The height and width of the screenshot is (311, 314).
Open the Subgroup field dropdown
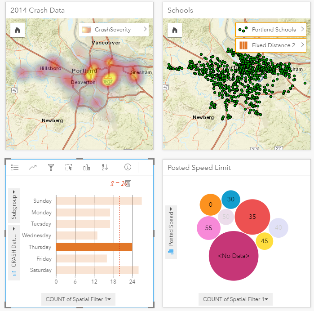tap(14, 205)
